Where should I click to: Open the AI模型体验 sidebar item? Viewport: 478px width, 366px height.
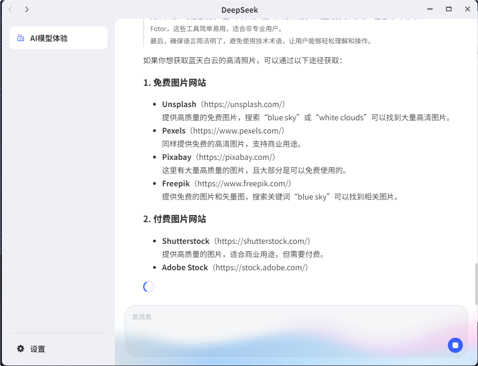pyautogui.click(x=58, y=38)
